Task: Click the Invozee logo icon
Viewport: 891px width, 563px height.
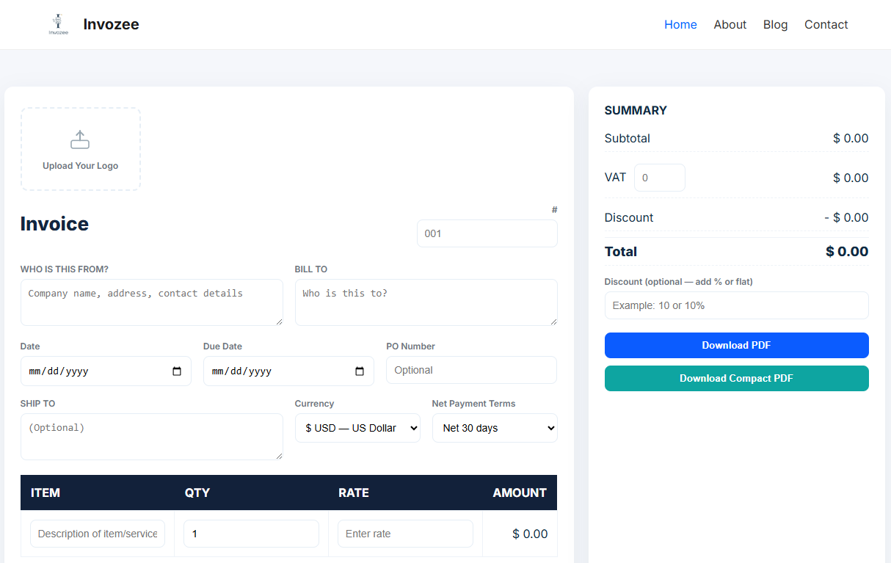Action: coord(58,22)
